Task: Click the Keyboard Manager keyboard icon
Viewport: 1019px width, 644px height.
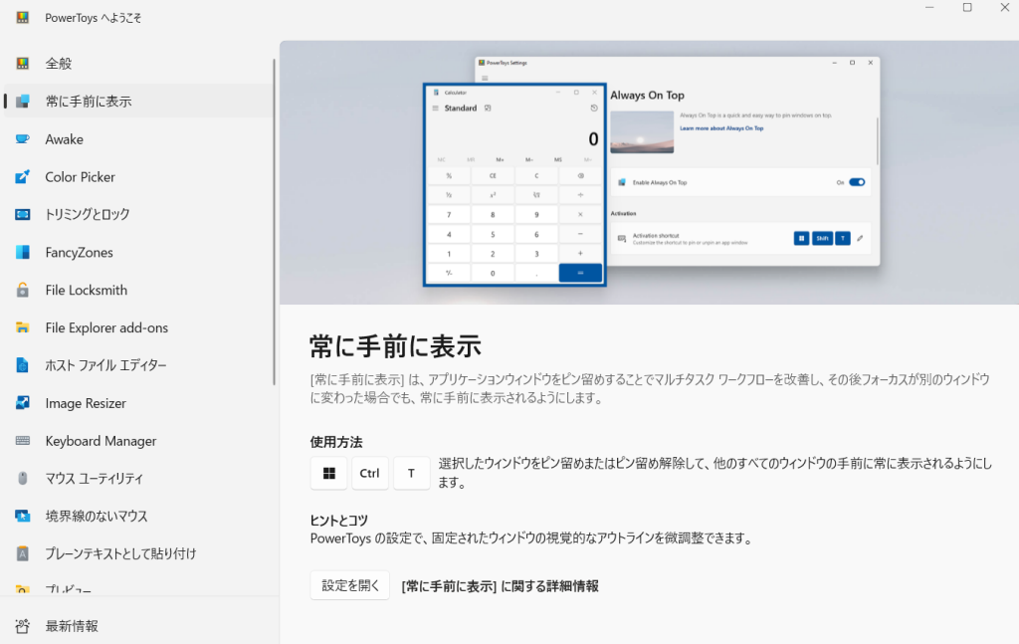Action: (23, 441)
